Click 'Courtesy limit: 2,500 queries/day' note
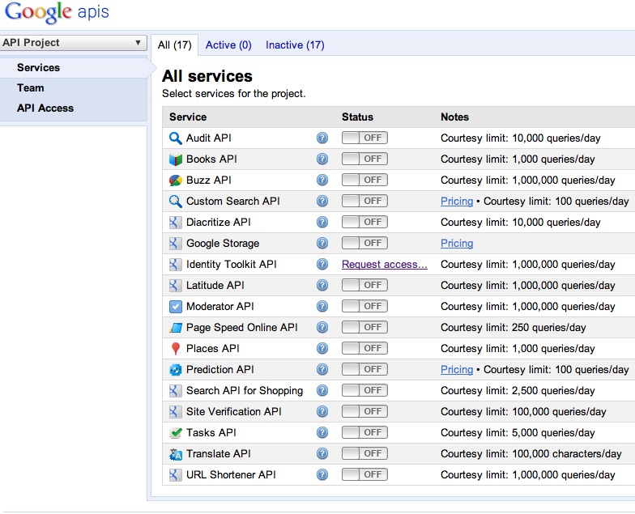The height and width of the screenshot is (514, 635). pyautogui.click(x=518, y=390)
